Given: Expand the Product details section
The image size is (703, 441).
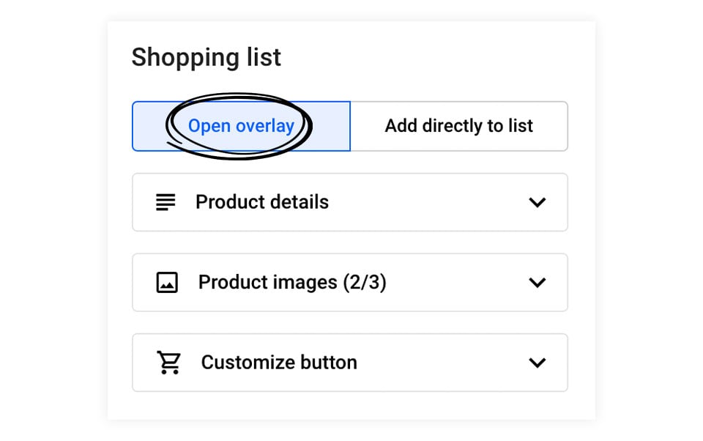Looking at the screenshot, I should 538,202.
